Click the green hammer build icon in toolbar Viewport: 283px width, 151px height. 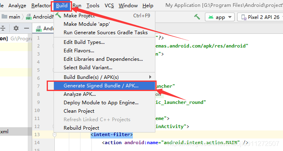click(197, 17)
